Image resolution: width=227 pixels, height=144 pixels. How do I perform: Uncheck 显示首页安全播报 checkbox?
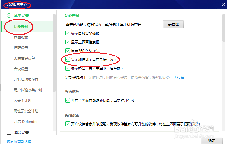pos(68,33)
